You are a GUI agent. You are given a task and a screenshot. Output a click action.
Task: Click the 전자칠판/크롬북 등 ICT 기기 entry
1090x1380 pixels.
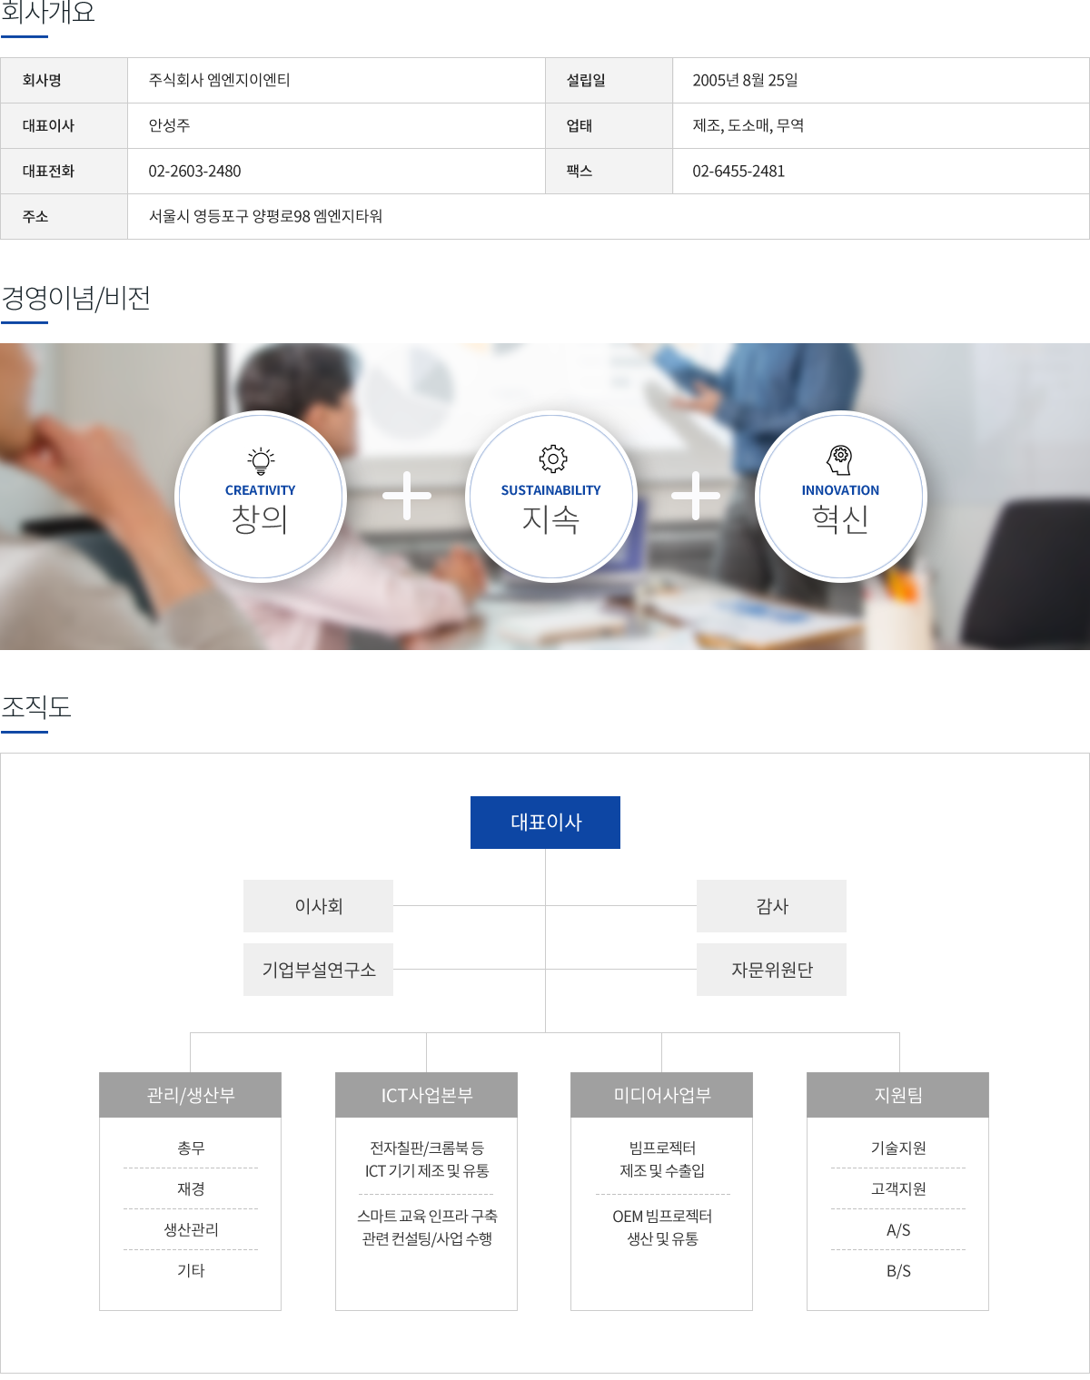click(x=427, y=1159)
